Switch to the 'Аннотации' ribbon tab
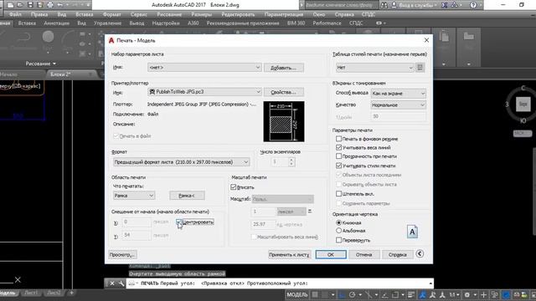This screenshot has height=301, width=536. pos(56,23)
